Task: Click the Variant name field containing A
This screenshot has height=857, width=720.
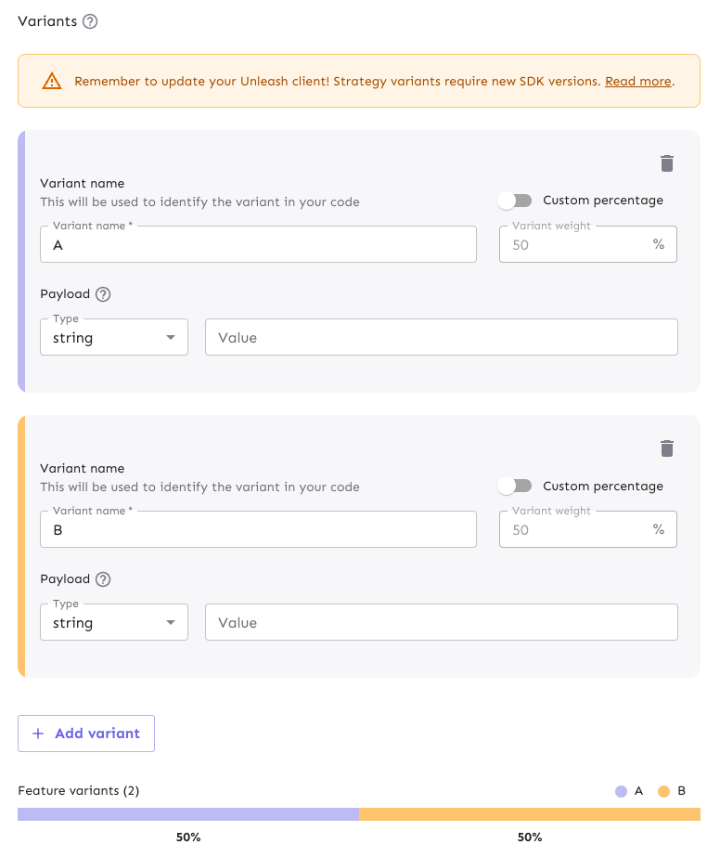Action: pos(258,244)
